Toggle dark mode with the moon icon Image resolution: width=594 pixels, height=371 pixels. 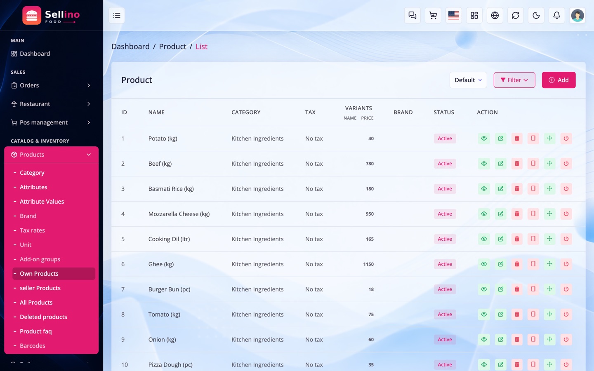click(x=536, y=16)
